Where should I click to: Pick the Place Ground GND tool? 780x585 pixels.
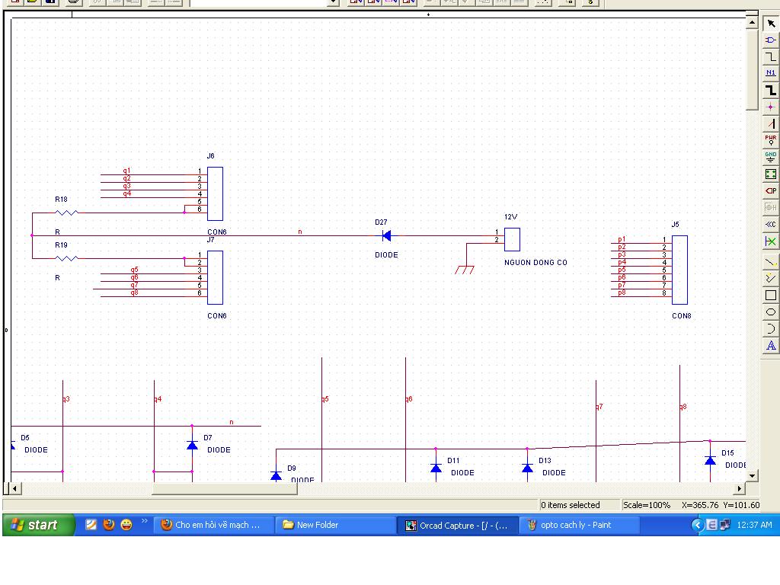771,157
